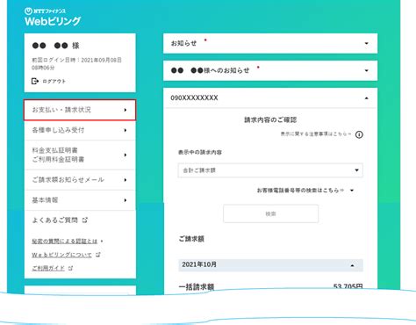Collapse the 090XXXXXXXX section
The image size is (416, 325).
tap(270, 97)
